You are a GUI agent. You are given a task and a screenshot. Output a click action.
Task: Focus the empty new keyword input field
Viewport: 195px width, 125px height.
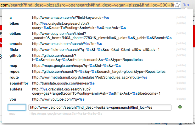point(17,107)
